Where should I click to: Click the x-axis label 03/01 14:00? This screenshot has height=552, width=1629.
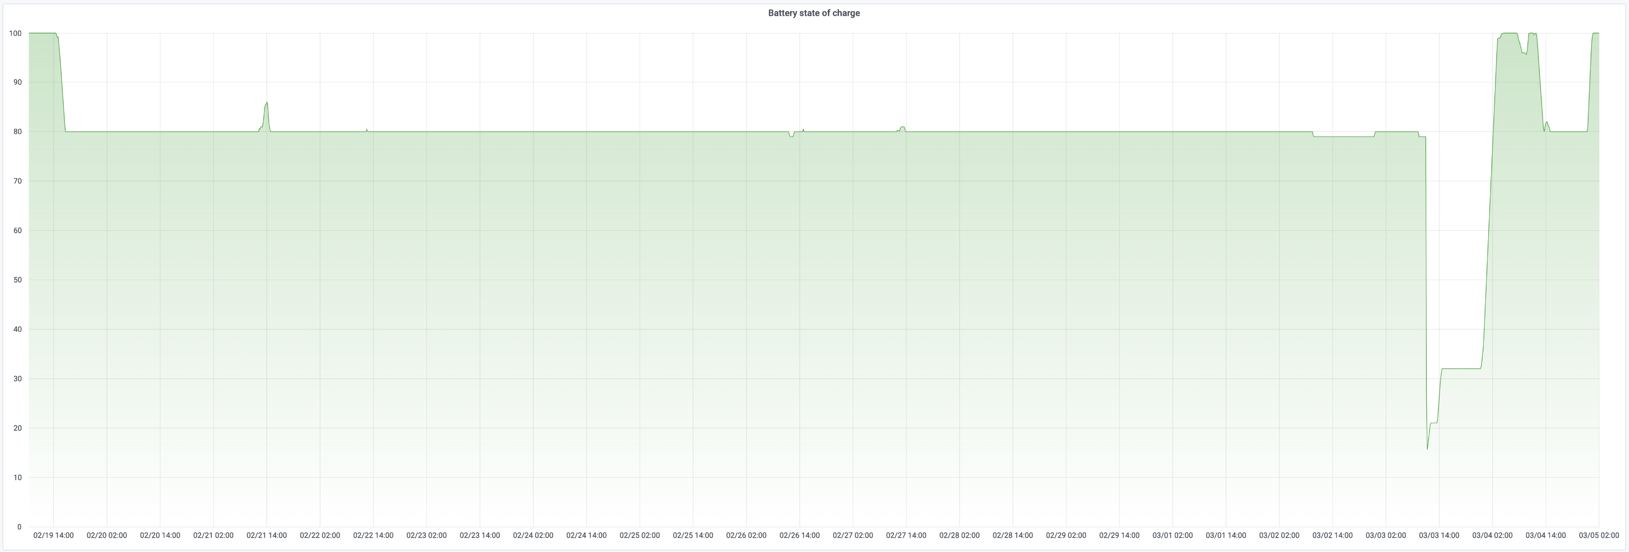tap(1226, 536)
